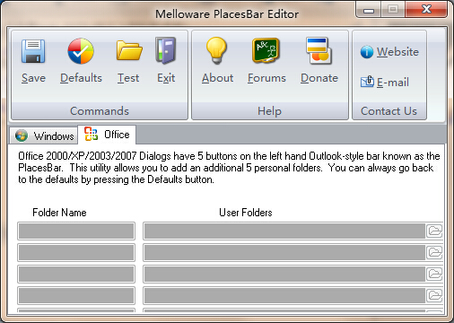The image size is (454, 323).
Task: Browse folder for first User Folders row
Action: click(434, 231)
